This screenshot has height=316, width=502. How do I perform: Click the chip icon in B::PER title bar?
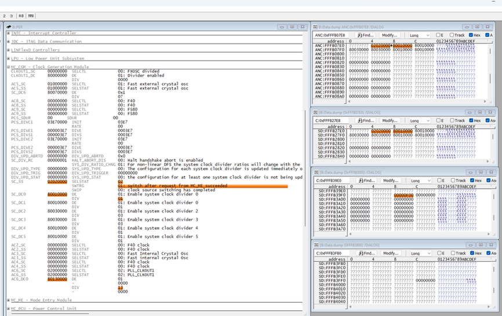[x=9, y=27]
